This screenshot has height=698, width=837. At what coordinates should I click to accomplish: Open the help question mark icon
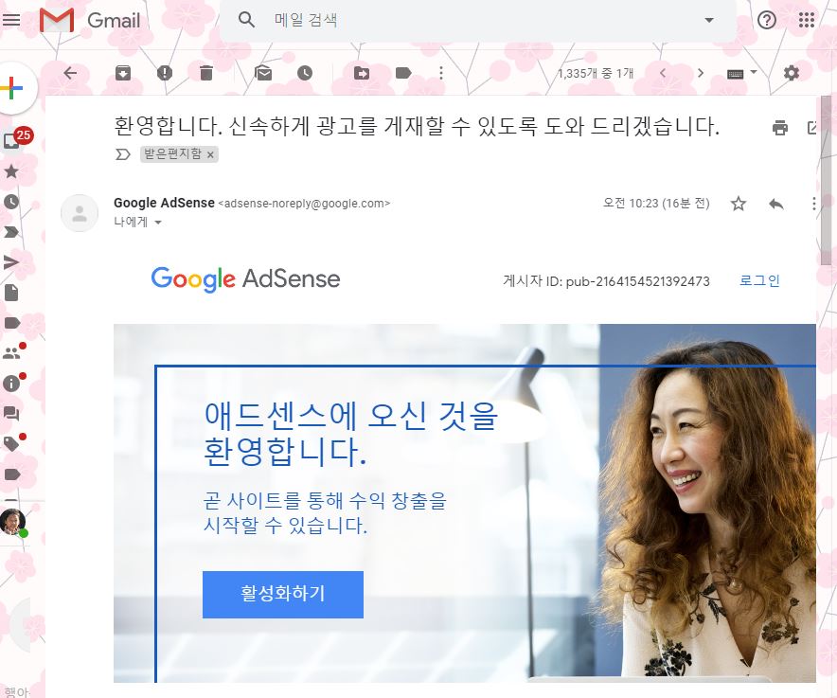tap(767, 20)
